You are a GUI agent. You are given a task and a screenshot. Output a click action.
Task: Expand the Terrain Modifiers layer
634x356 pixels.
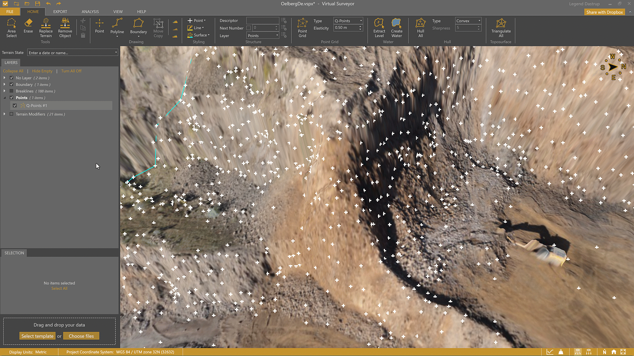point(4,114)
